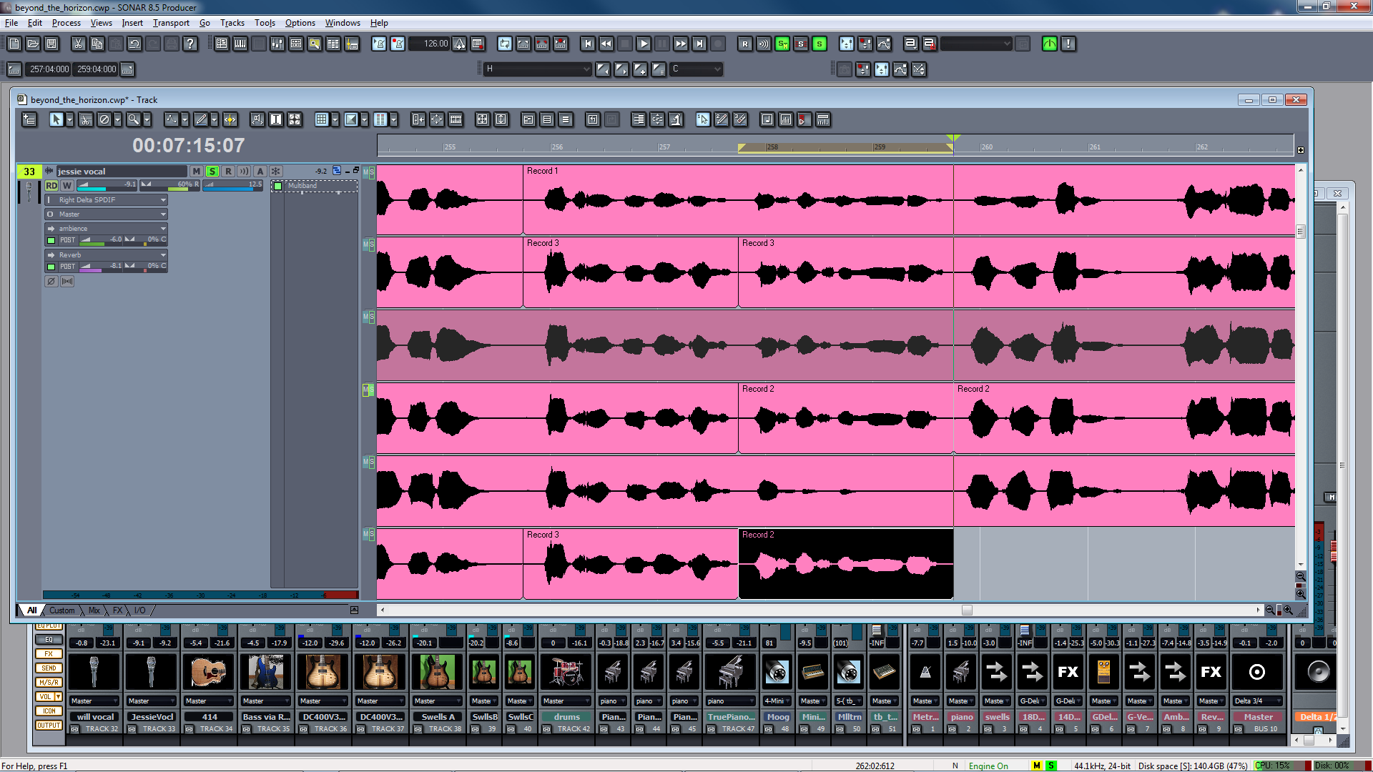Select the arrow Select tool in Track view
This screenshot has height=772, width=1373.
(x=56, y=120)
